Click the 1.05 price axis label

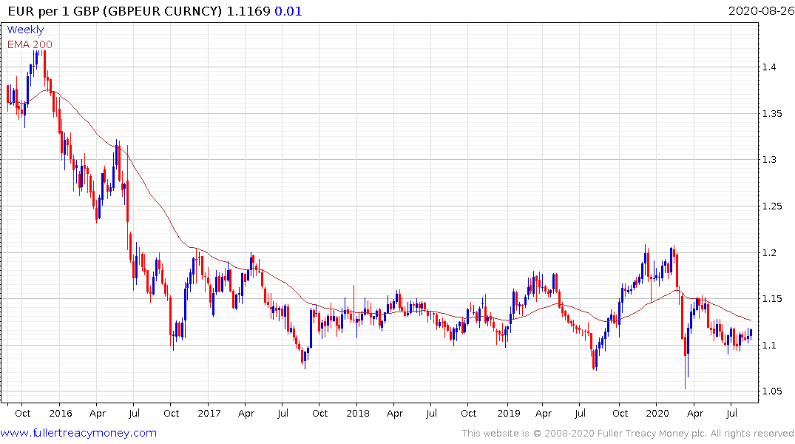tap(771, 391)
